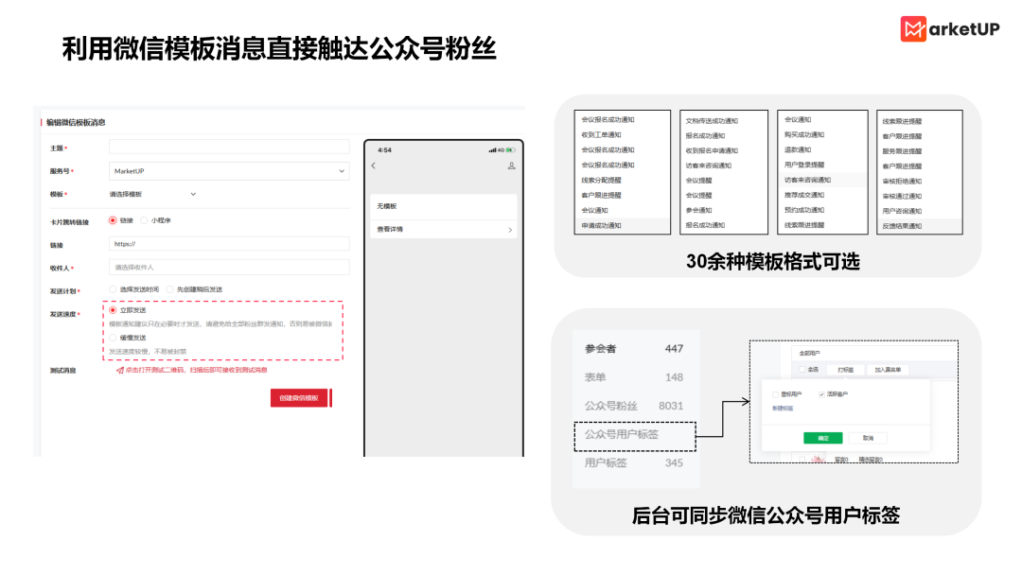The height and width of the screenshot is (575, 1022).
Task: Tap the contact person icon in phone preview
Action: 512,166
